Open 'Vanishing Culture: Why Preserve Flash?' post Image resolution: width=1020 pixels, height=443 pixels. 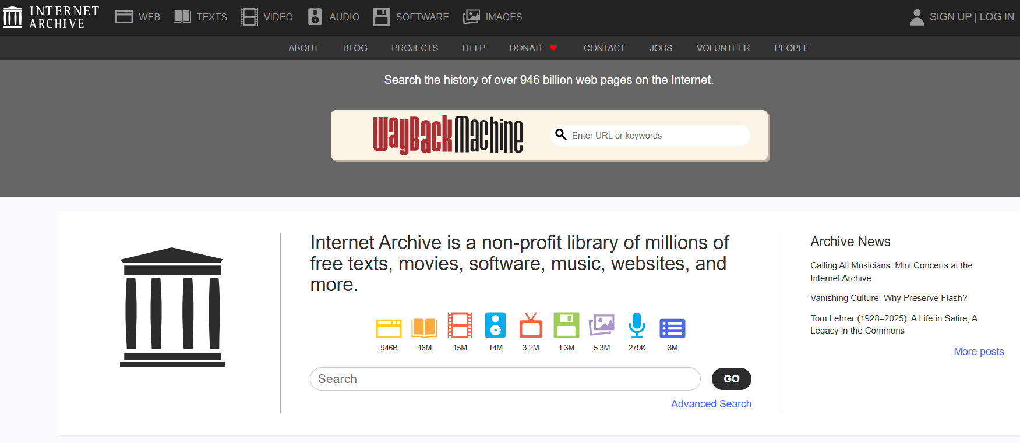click(x=889, y=298)
